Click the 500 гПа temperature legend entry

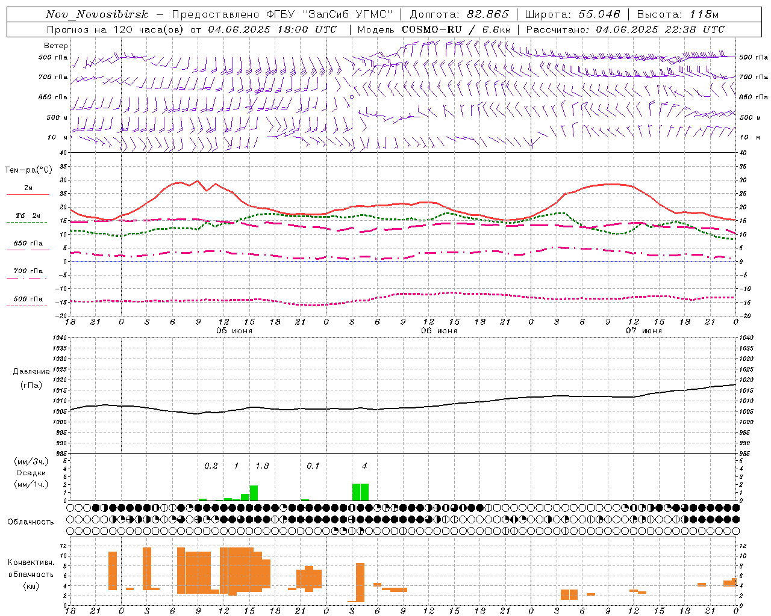(x=28, y=299)
